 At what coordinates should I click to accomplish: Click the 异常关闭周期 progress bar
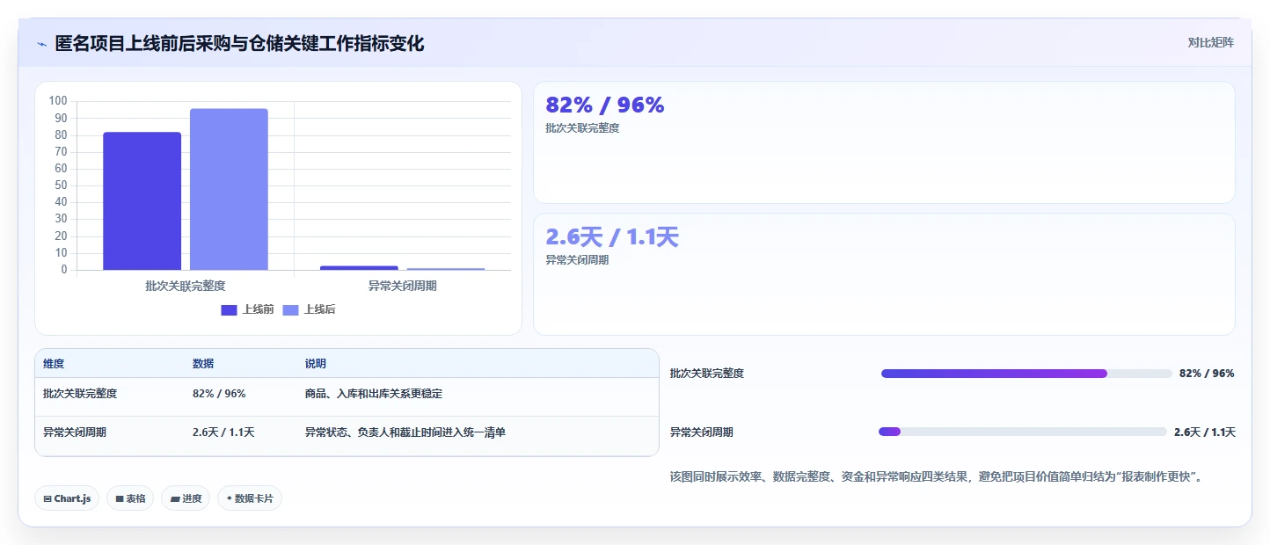tap(1023, 432)
